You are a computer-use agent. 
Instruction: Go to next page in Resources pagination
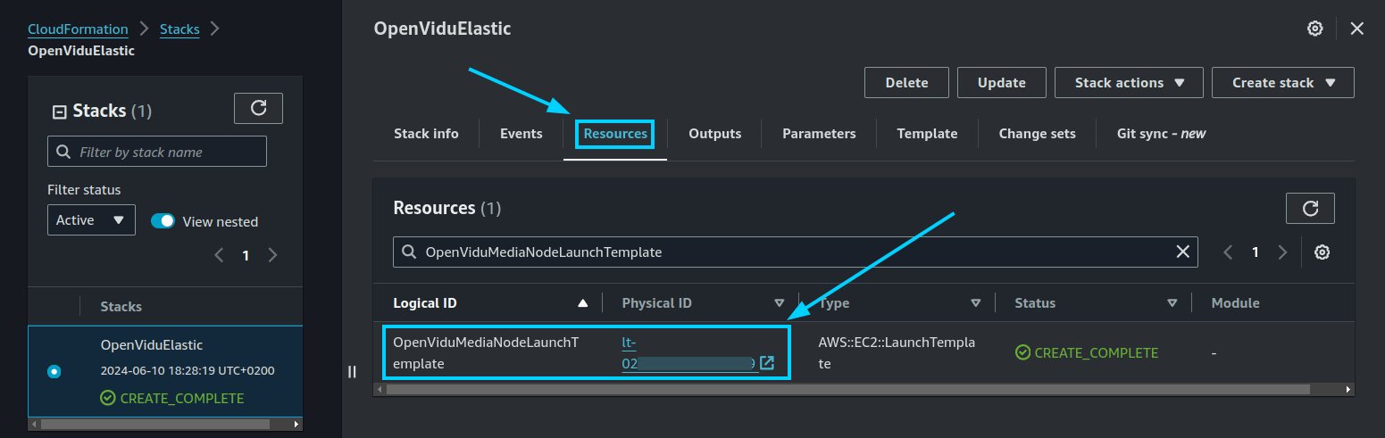tap(1282, 252)
